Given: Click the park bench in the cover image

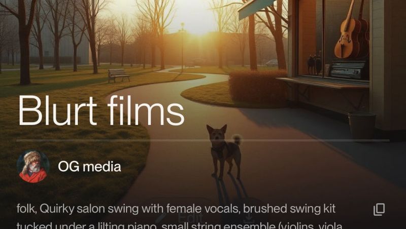Looking at the screenshot, I should (x=119, y=75).
